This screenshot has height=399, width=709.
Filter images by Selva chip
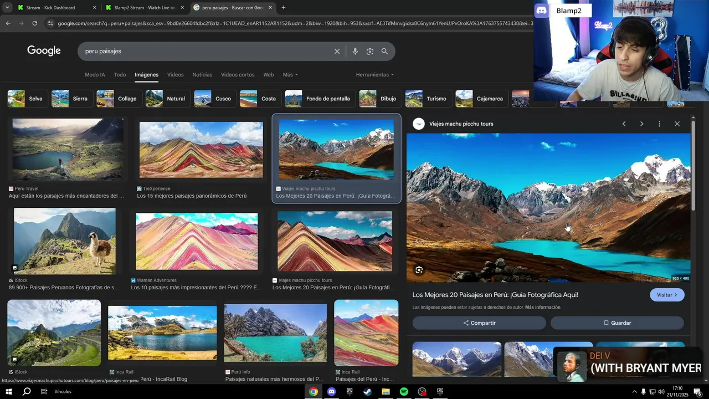[x=27, y=99]
